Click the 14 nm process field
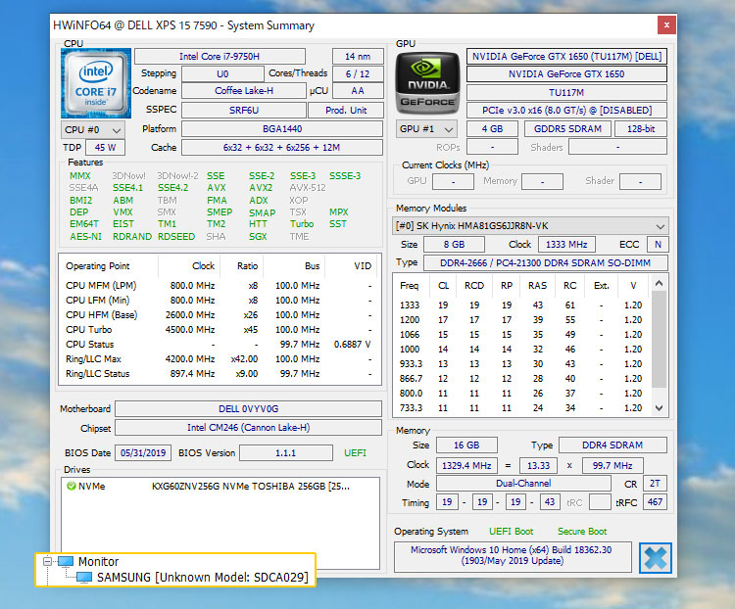The height and width of the screenshot is (609, 735). [358, 56]
